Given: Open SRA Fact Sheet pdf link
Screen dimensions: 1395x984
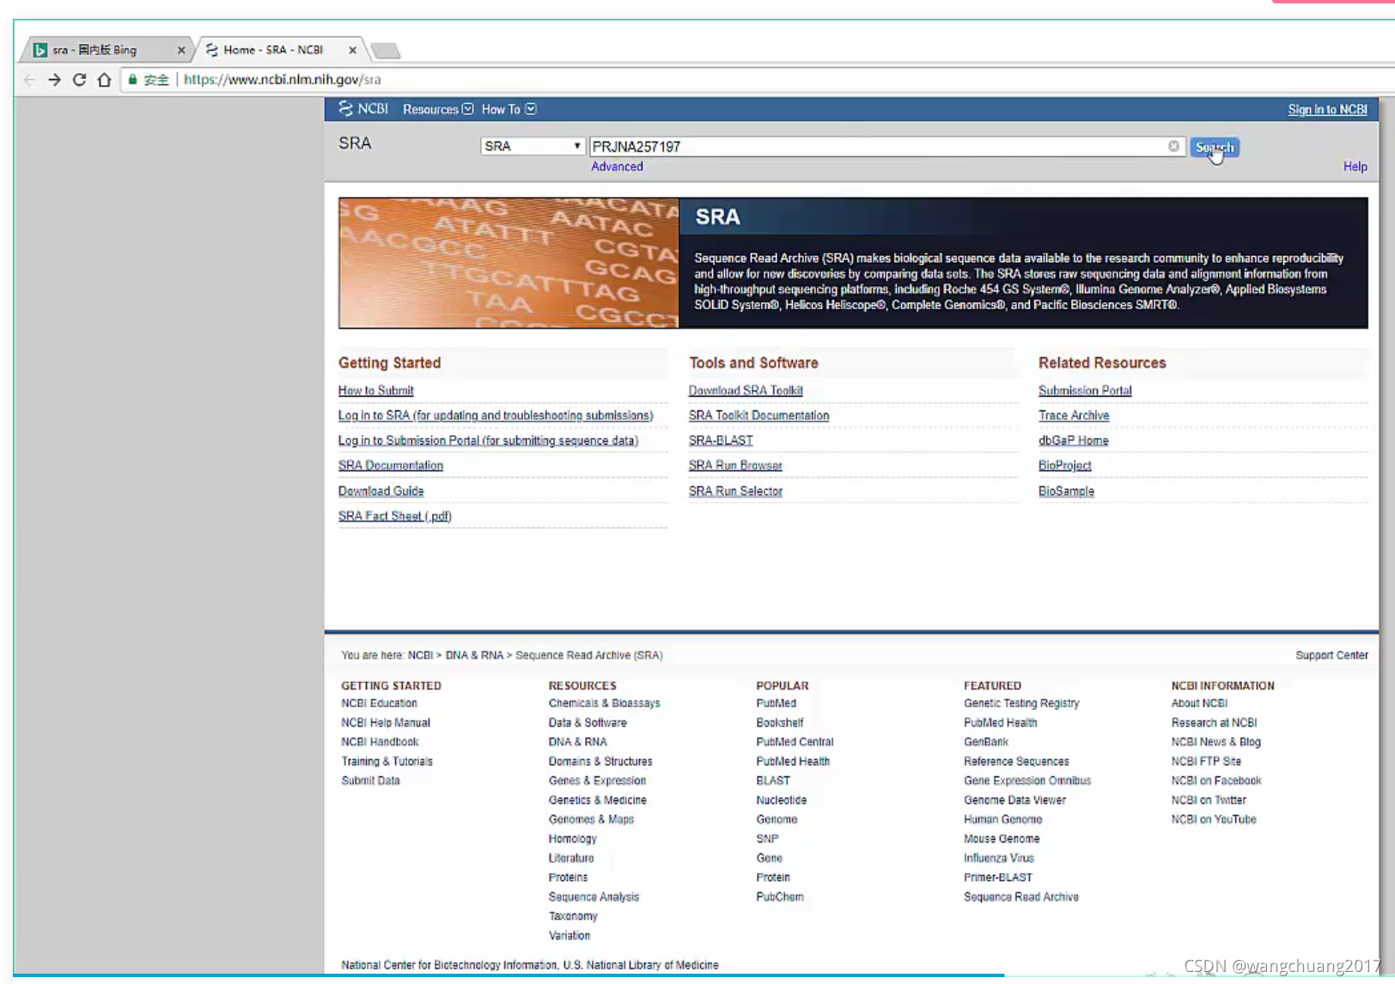Looking at the screenshot, I should [395, 516].
